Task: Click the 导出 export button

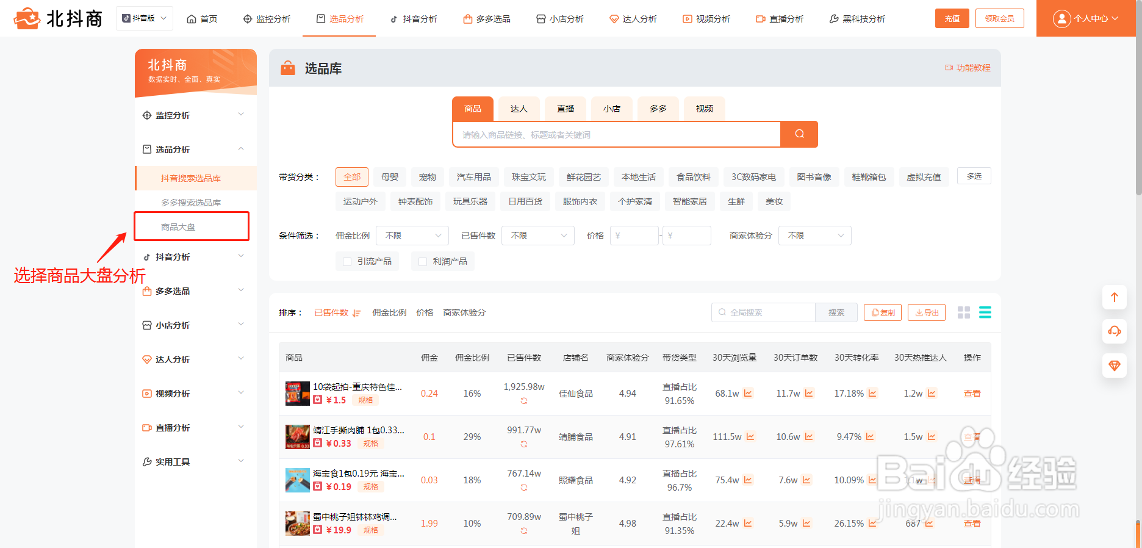Action: pyautogui.click(x=927, y=312)
